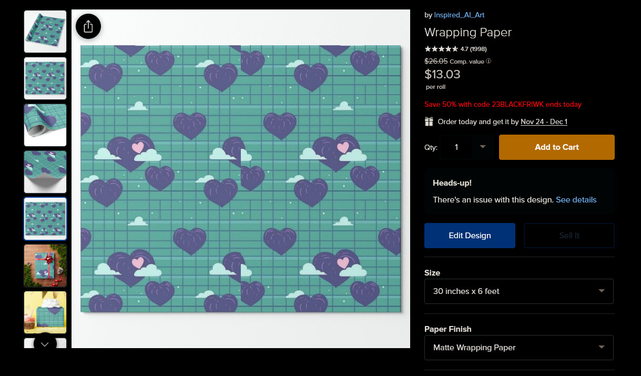Screen dimensions: 641x376
Task: Show more thumbnails with the down chevron
Action: (45, 344)
